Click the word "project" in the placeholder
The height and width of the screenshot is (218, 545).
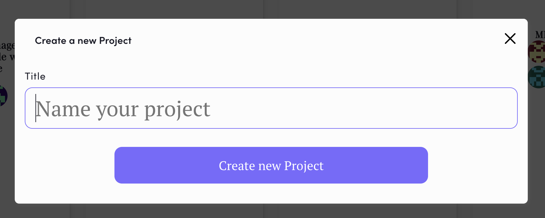coord(177,110)
